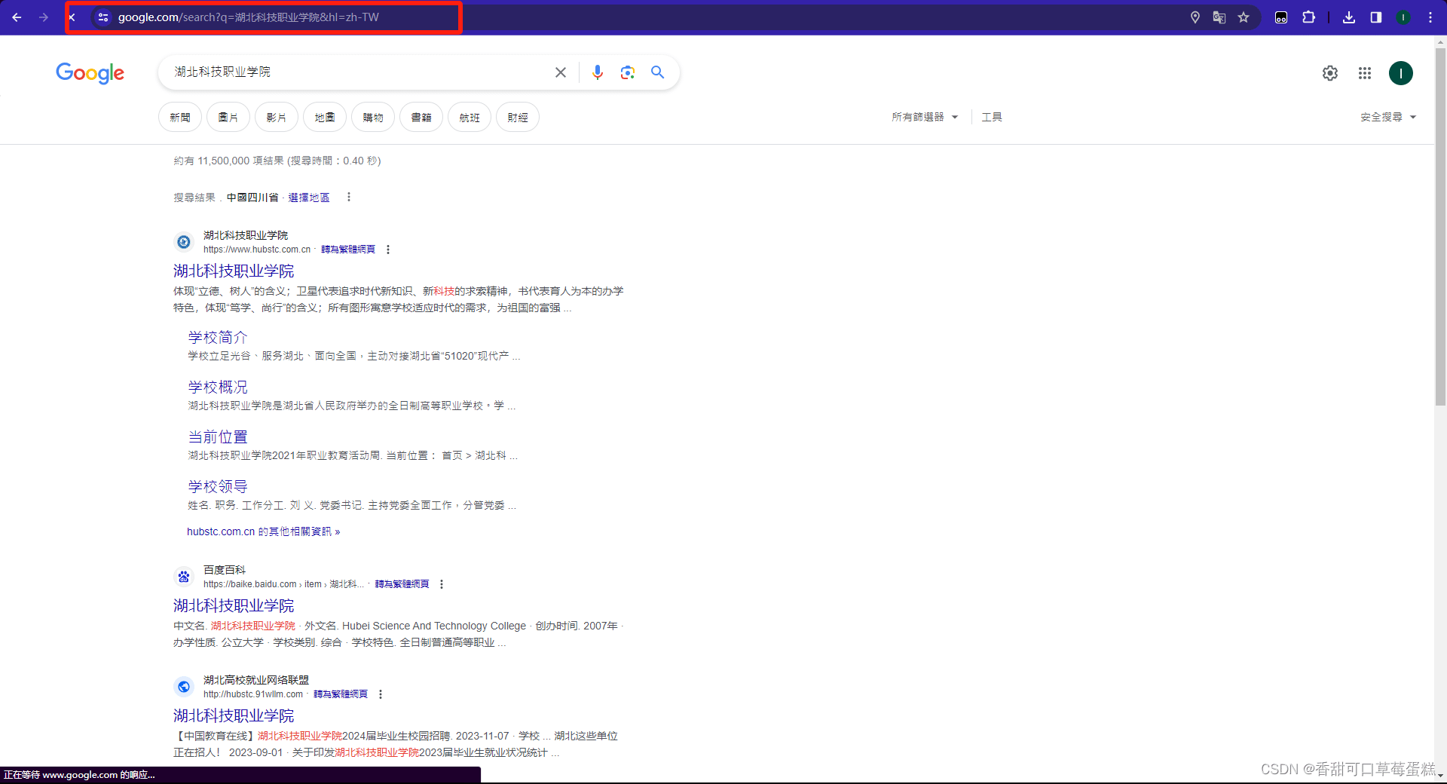Switch to the 購物 tab
This screenshot has width=1447, height=784.
373,117
